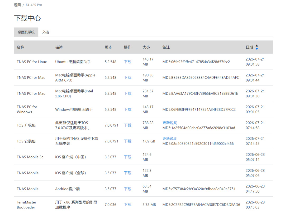
Task: Select description iOS 客户端（全球）
Action: 70,173
